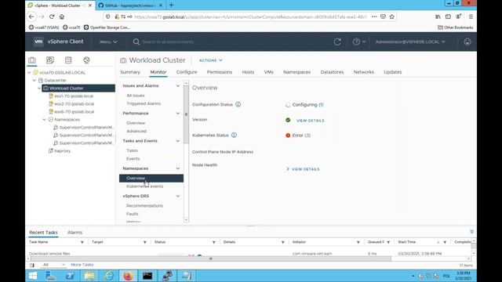Open Internet Explorer from taskbar
This screenshot has height=282, width=502.
pos(109,276)
